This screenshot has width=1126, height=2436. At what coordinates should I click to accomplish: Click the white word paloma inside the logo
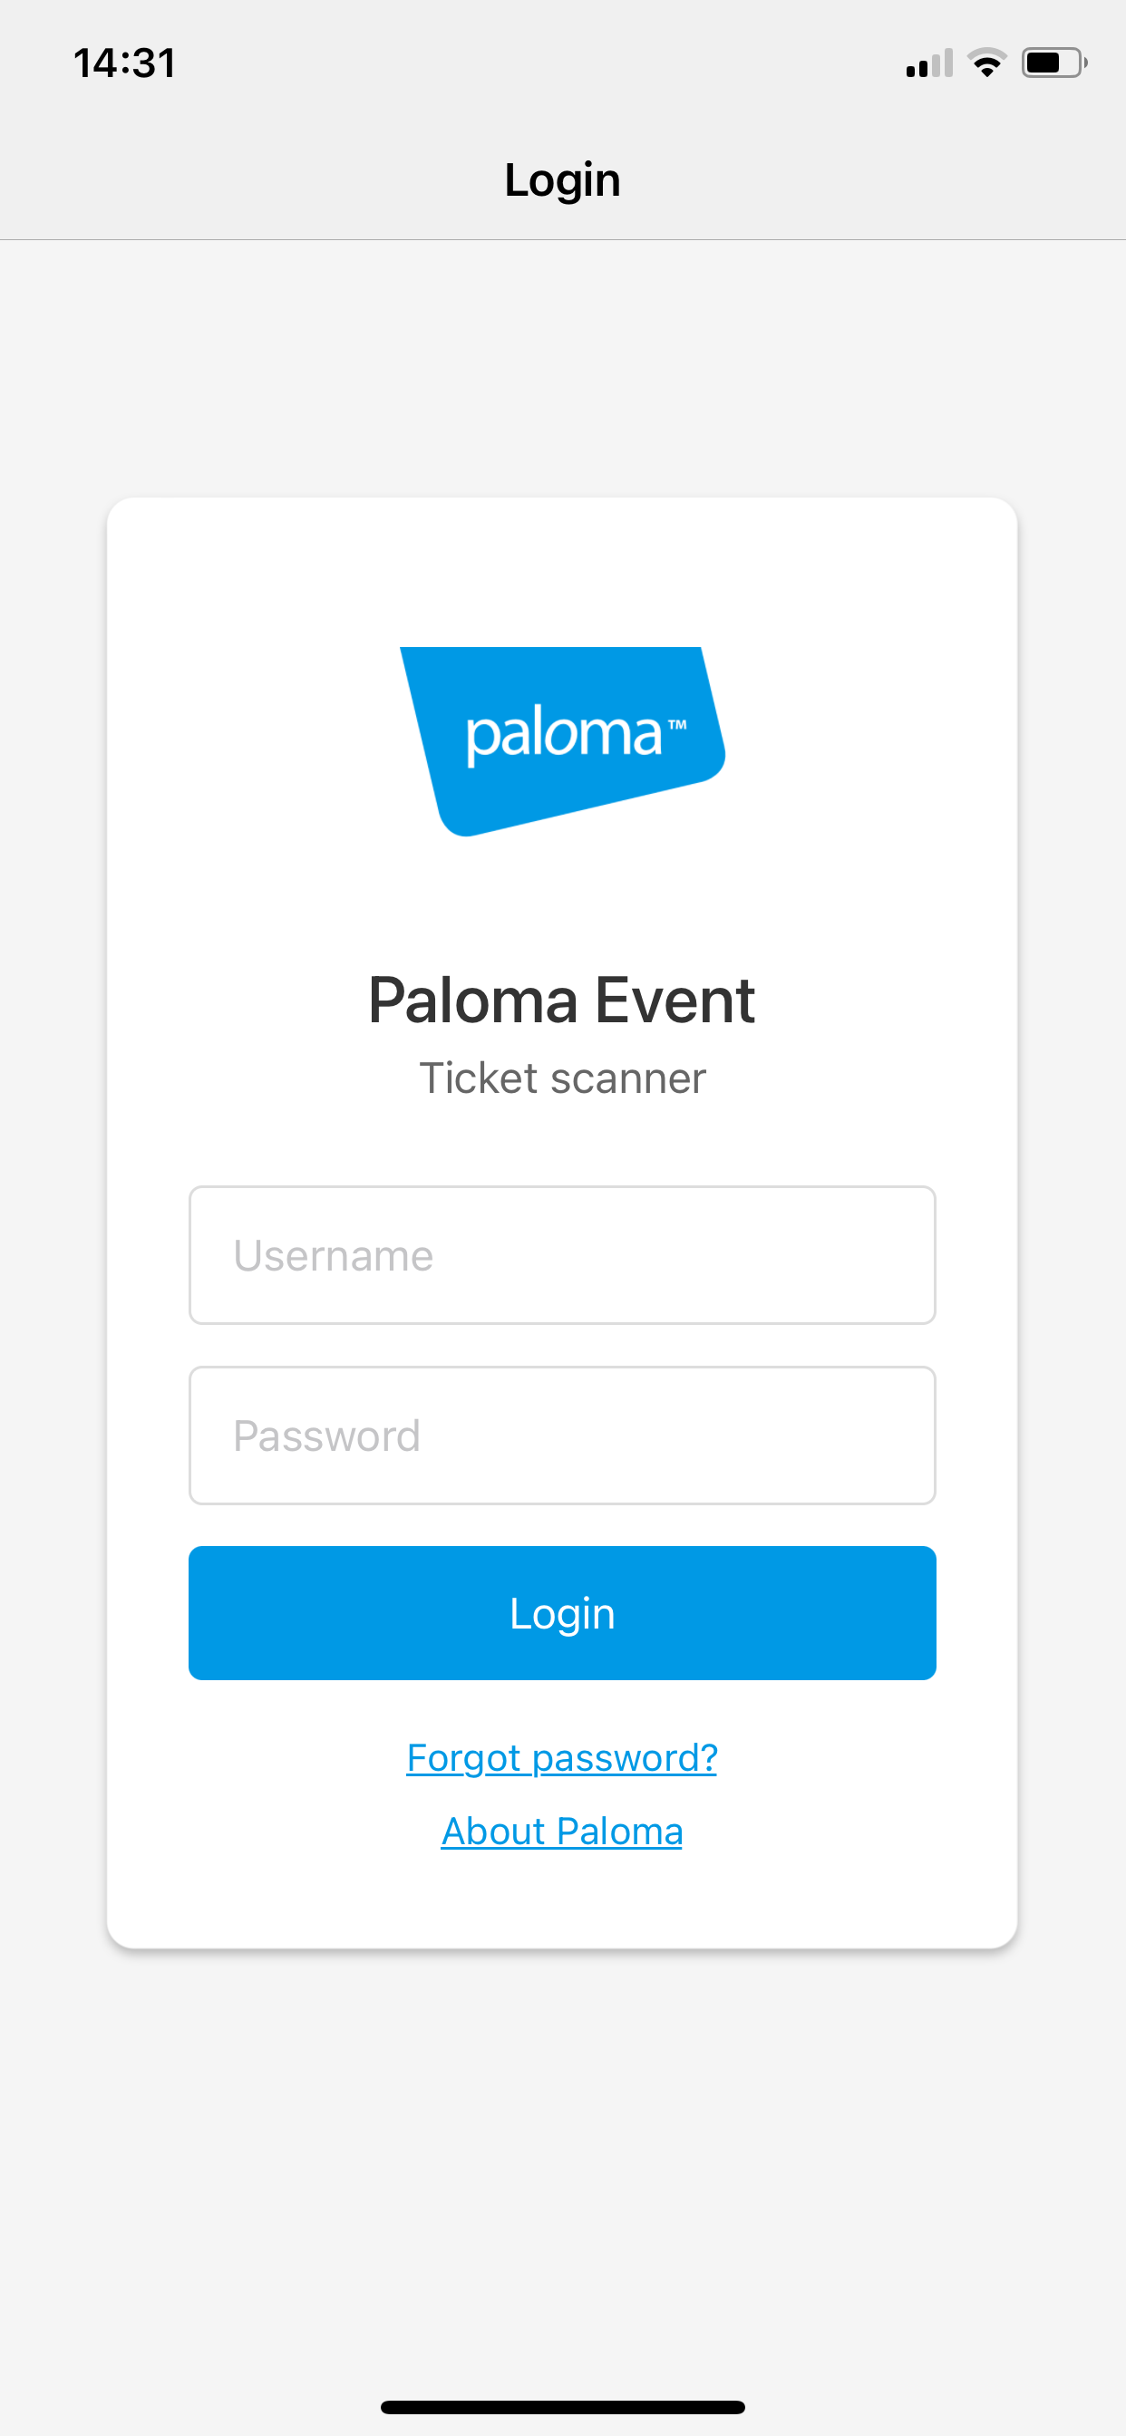564,736
